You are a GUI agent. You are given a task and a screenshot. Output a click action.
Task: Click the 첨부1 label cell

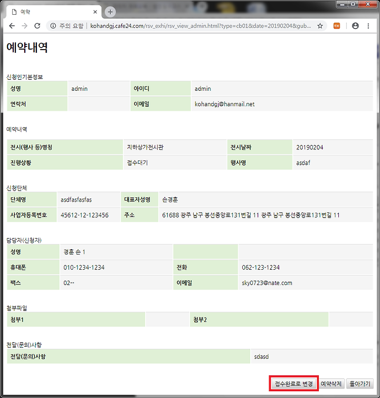[x=76, y=319]
